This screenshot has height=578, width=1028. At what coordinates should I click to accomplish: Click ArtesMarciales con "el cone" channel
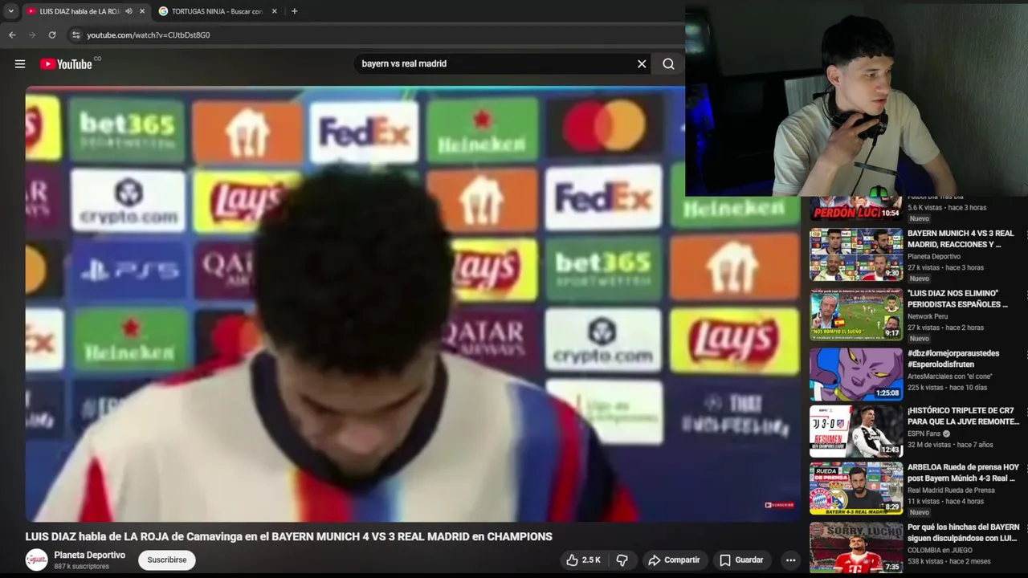950,376
